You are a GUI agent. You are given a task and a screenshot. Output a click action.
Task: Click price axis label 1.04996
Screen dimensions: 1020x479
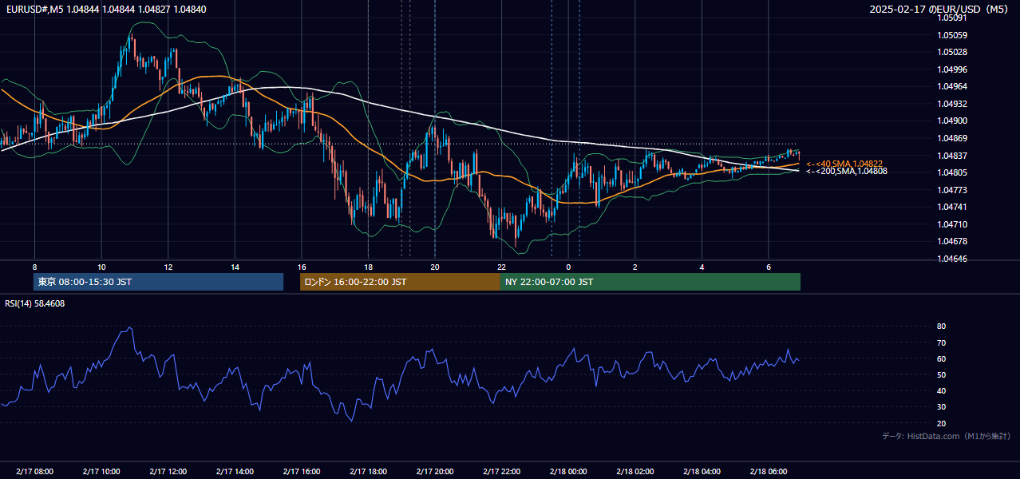[952, 69]
